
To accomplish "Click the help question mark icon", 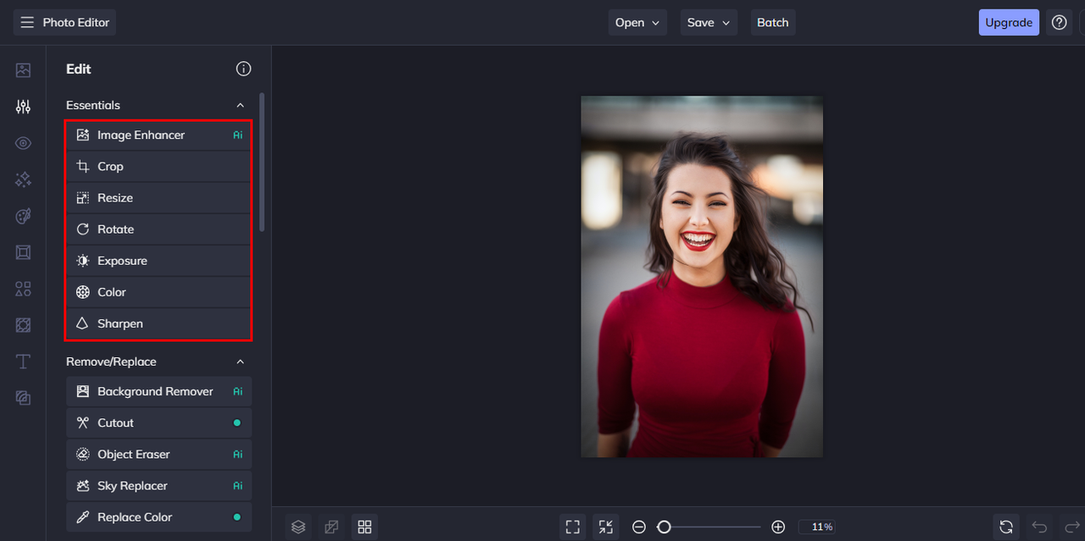I will click(1059, 23).
